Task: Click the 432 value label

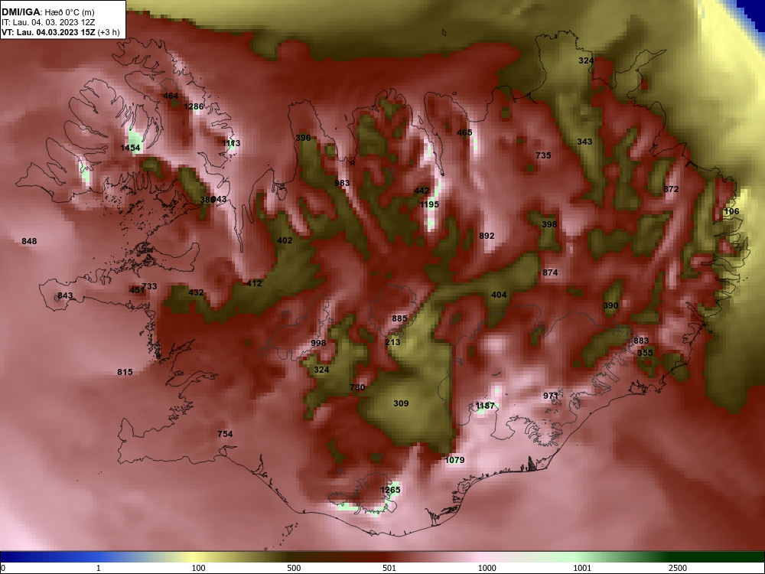Action: click(196, 292)
